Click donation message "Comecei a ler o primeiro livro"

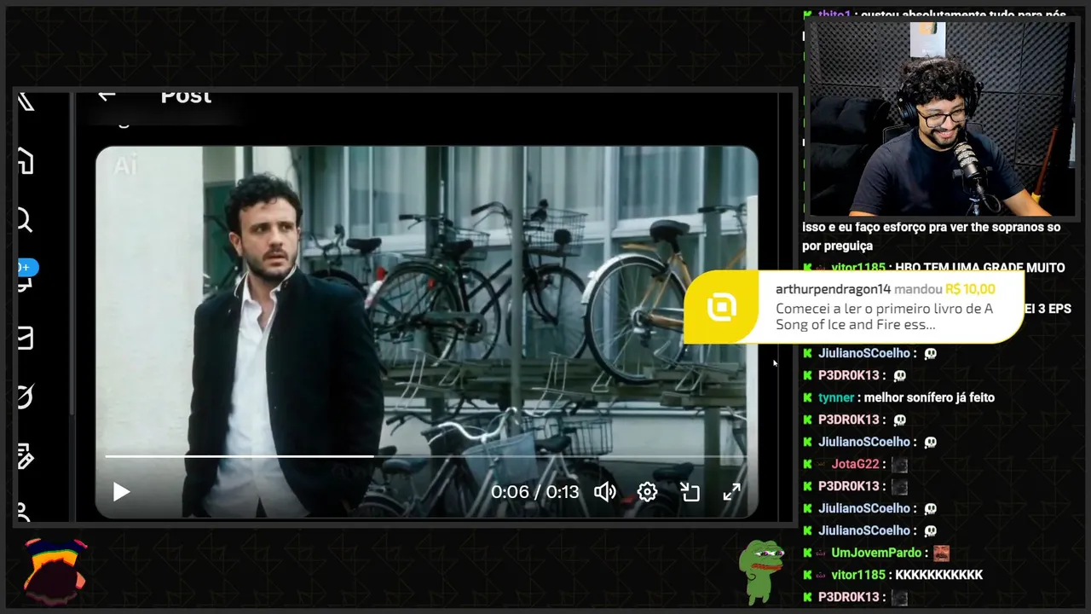tap(884, 316)
